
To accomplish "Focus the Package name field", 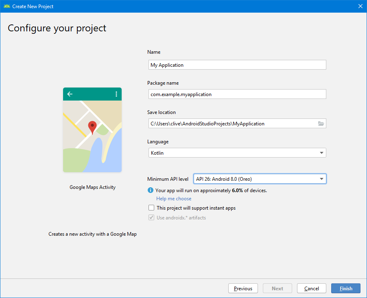I will [236, 94].
